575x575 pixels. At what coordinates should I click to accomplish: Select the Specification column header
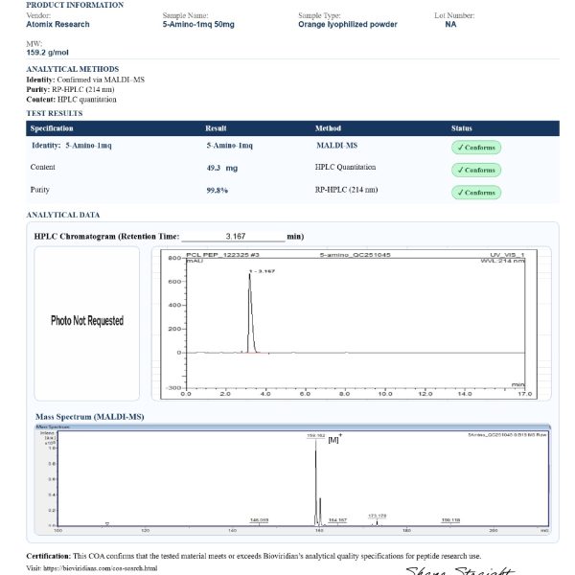click(52, 128)
